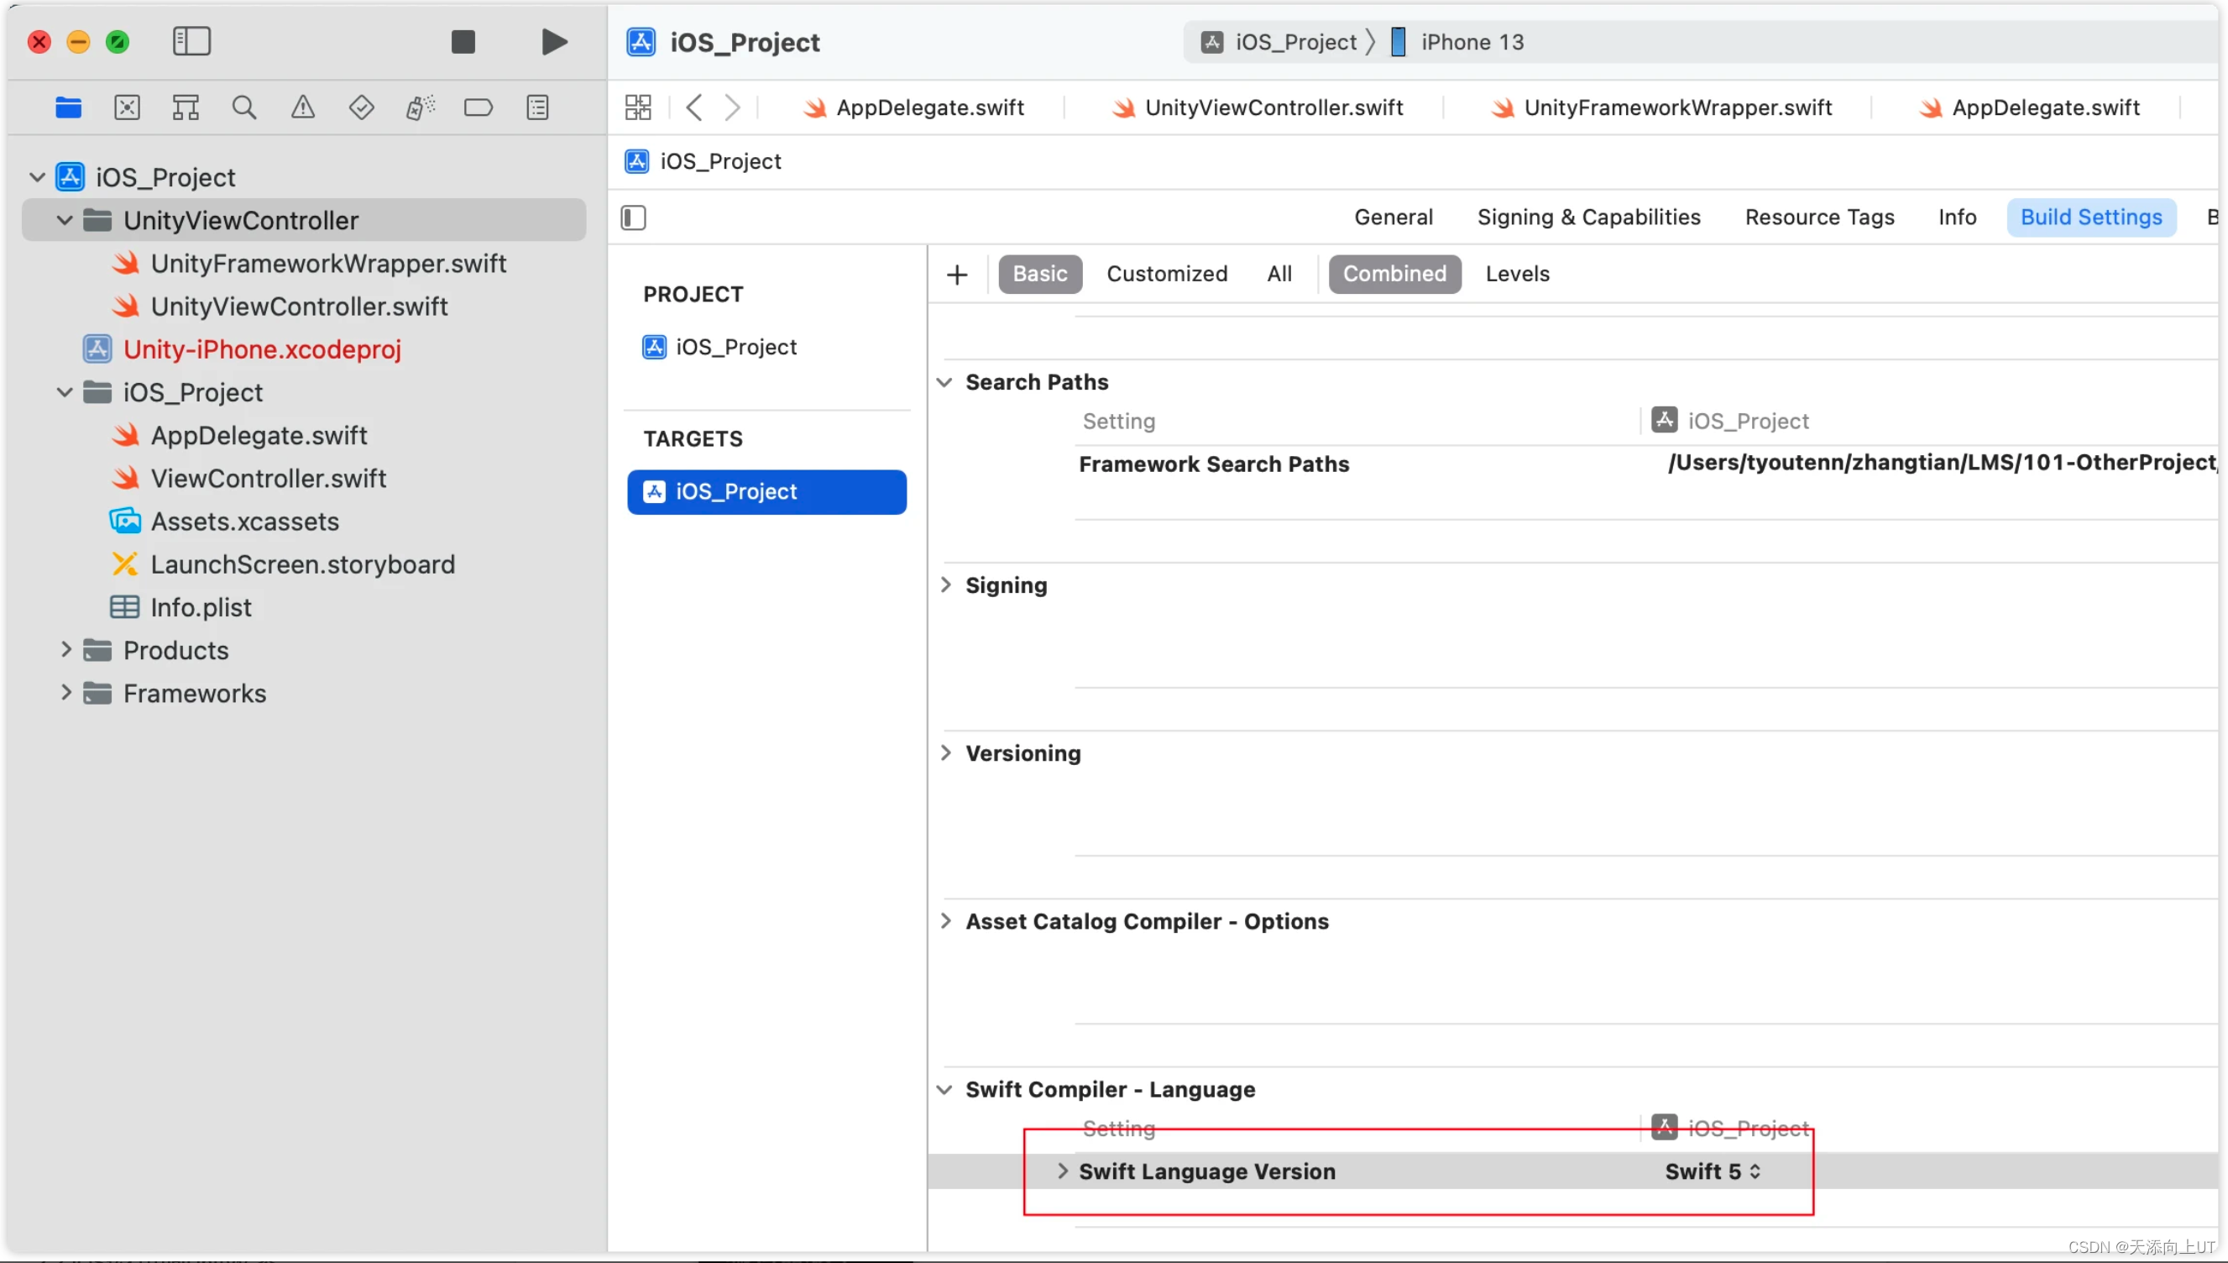Switch to the last AppDelegate.swift tab
Image resolution: width=2228 pixels, height=1263 pixels.
click(2031, 107)
